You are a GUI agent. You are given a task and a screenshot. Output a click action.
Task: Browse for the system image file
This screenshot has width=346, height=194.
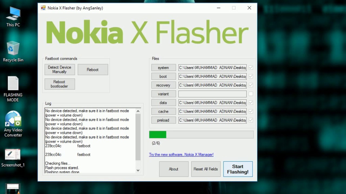pos(163,68)
